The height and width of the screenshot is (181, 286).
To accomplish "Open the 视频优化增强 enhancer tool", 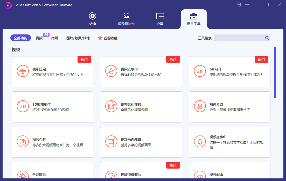I will click(141, 107).
